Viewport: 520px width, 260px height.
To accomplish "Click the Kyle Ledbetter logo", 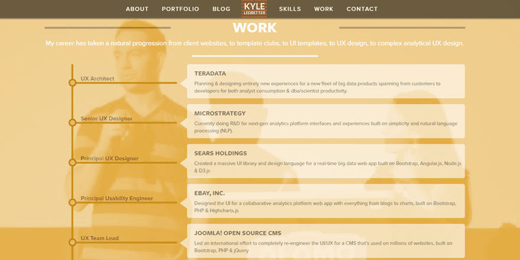I will [254, 9].
